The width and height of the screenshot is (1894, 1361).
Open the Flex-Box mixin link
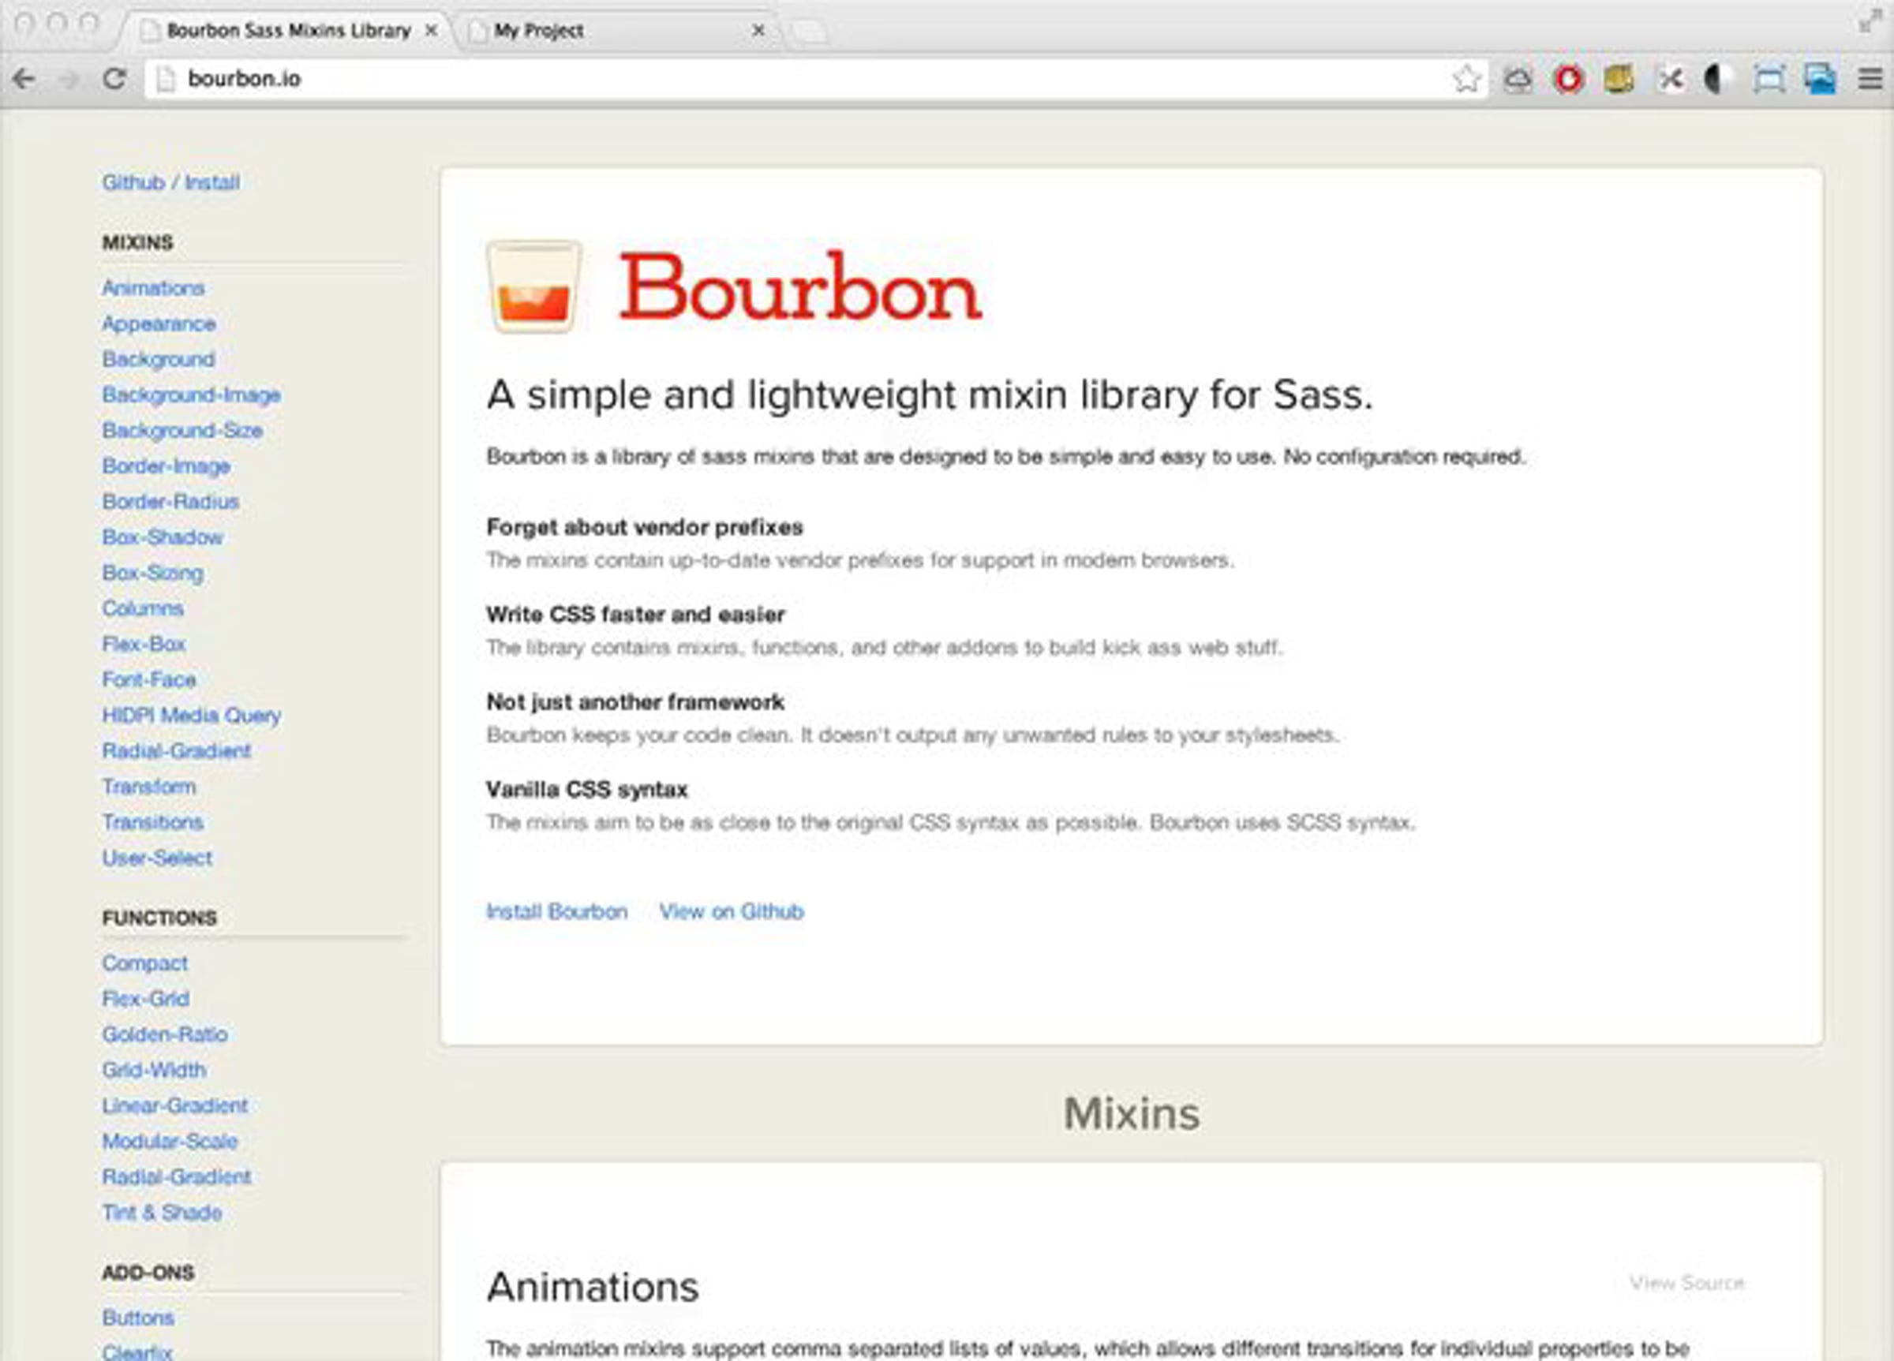144,644
